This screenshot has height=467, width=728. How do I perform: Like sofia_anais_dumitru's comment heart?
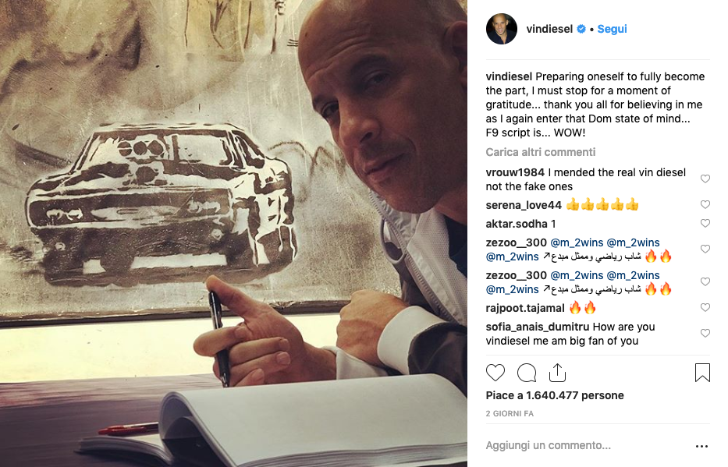(x=705, y=334)
